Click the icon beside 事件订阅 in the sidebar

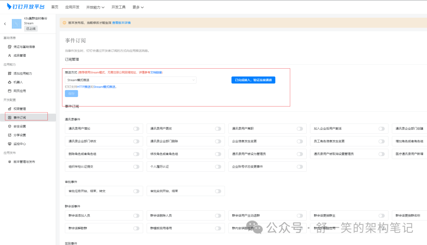(9, 117)
